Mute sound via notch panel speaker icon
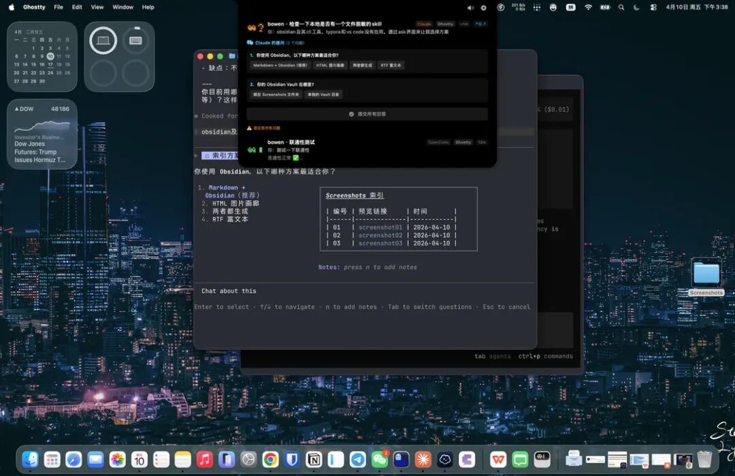This screenshot has width=735, height=476. click(x=470, y=7)
